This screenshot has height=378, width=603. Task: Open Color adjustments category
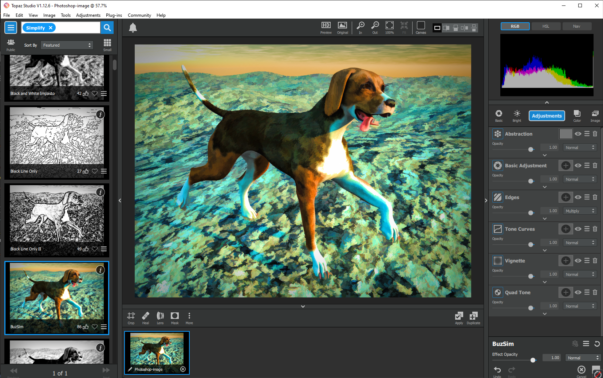577,116
